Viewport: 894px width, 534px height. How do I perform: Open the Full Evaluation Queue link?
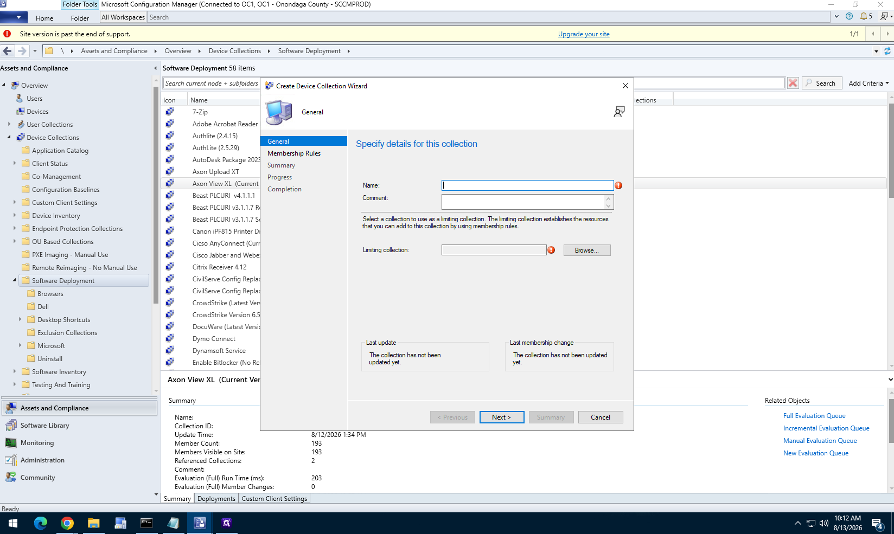[x=814, y=415]
